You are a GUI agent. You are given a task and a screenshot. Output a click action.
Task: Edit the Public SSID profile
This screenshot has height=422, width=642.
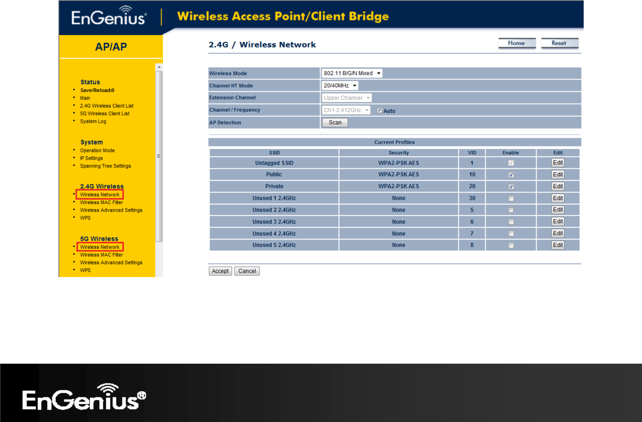click(558, 175)
